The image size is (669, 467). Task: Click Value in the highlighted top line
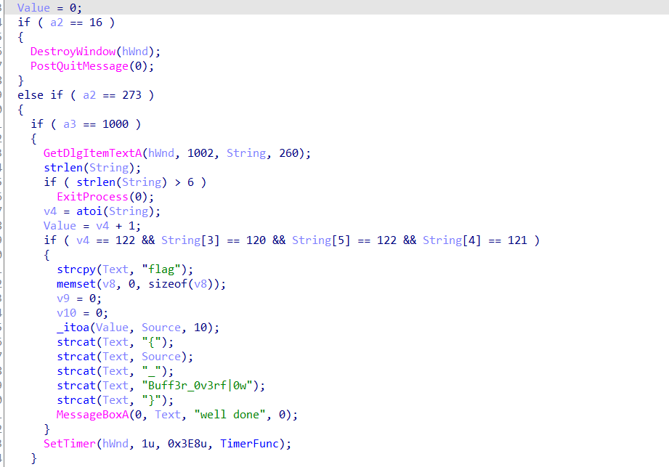[x=33, y=8]
